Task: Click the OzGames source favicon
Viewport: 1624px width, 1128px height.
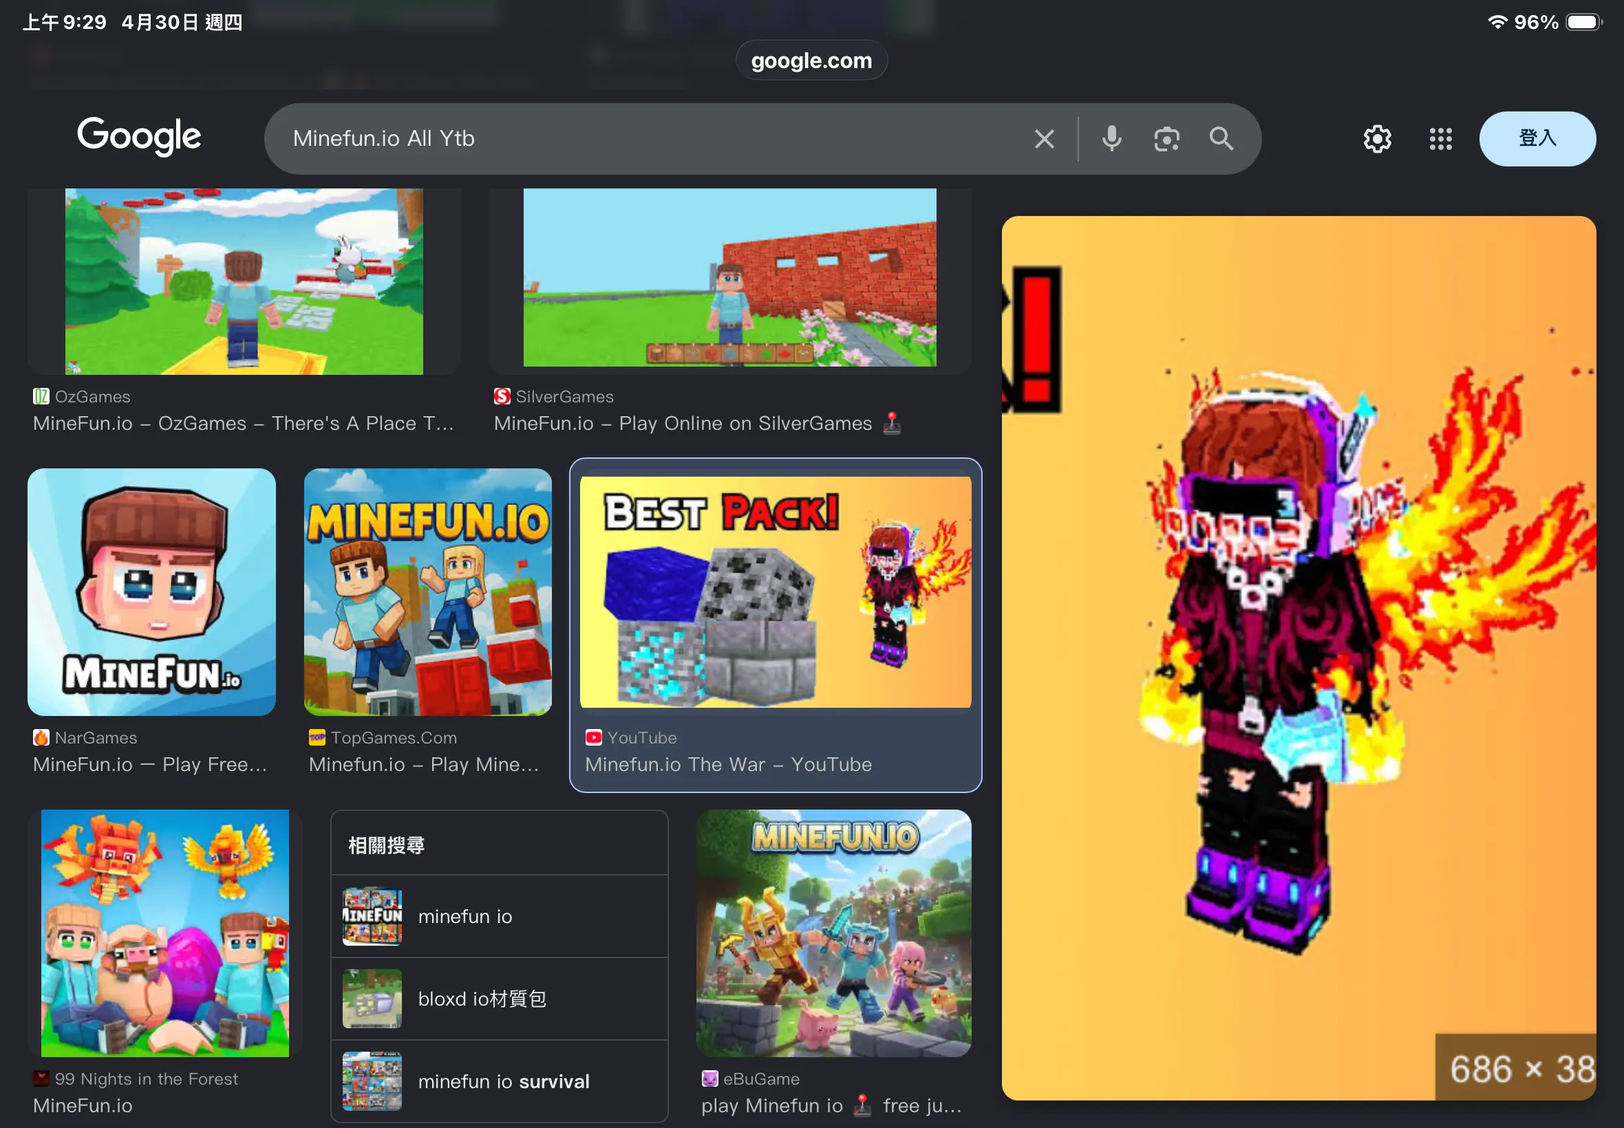Action: pos(41,396)
